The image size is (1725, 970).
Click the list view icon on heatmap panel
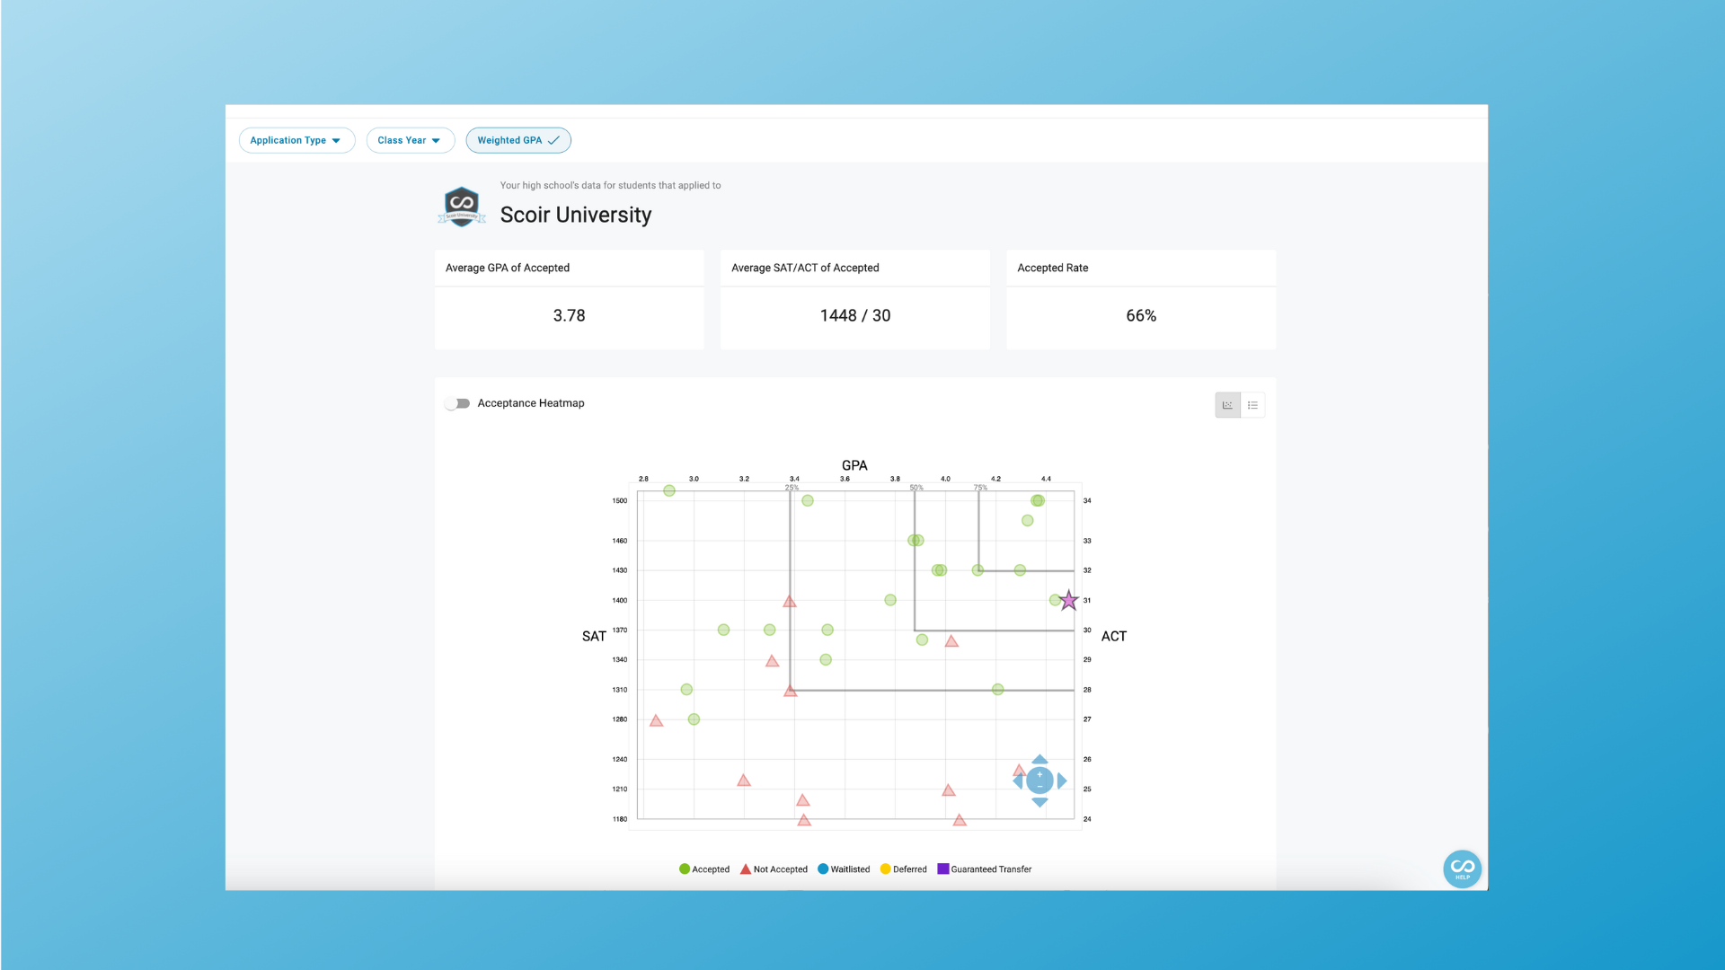[x=1252, y=405]
